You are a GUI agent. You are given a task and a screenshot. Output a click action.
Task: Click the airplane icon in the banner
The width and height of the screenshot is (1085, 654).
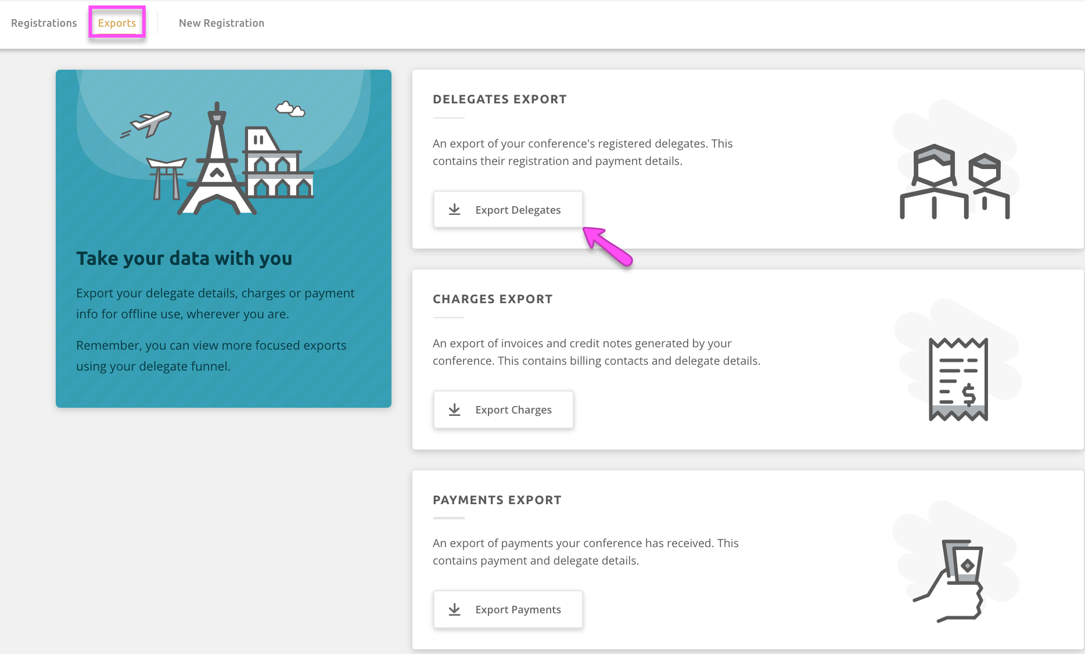pos(146,124)
